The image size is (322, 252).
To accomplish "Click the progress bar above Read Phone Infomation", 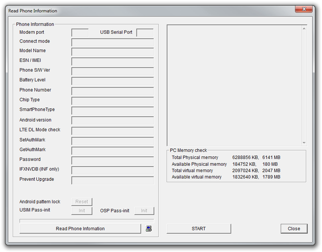I will [86, 221].
